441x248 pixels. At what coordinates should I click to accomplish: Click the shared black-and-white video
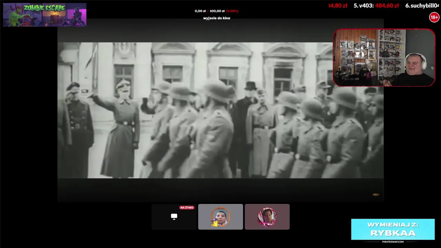(x=220, y=110)
